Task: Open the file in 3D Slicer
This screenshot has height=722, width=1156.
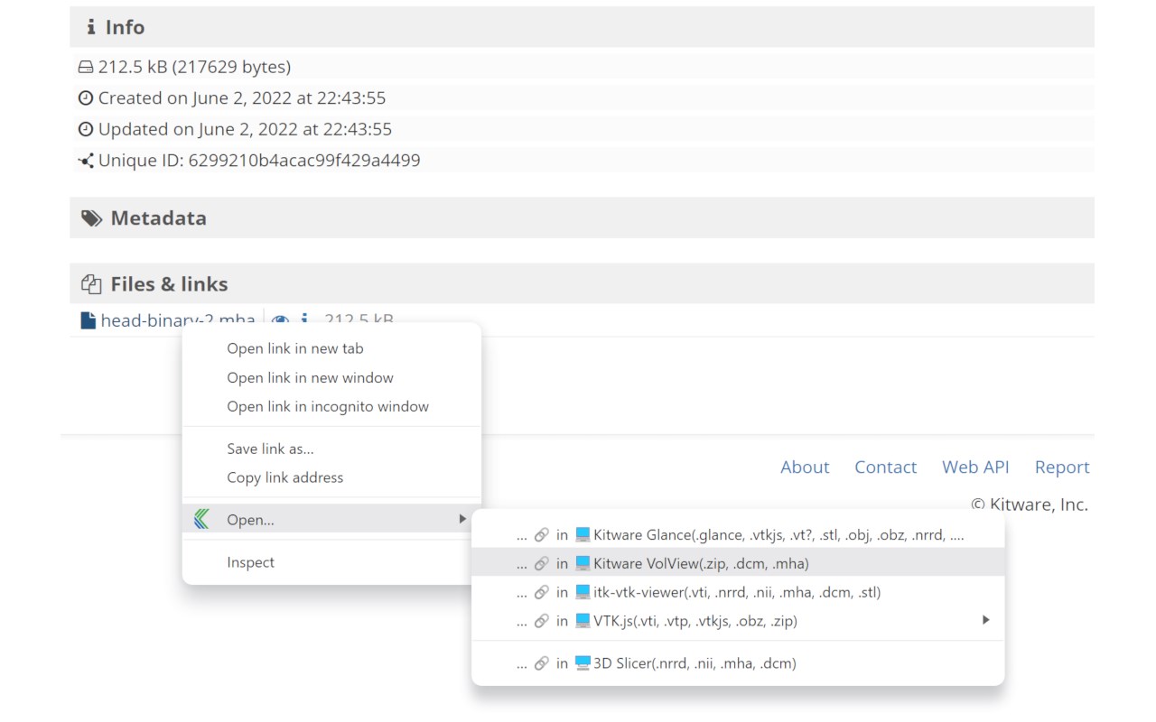Action: coord(738,663)
